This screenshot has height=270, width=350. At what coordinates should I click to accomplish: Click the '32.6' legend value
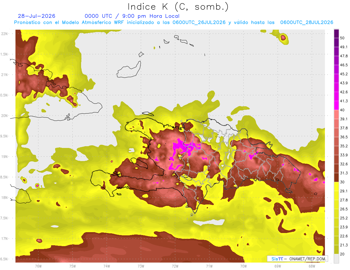tap(344, 164)
